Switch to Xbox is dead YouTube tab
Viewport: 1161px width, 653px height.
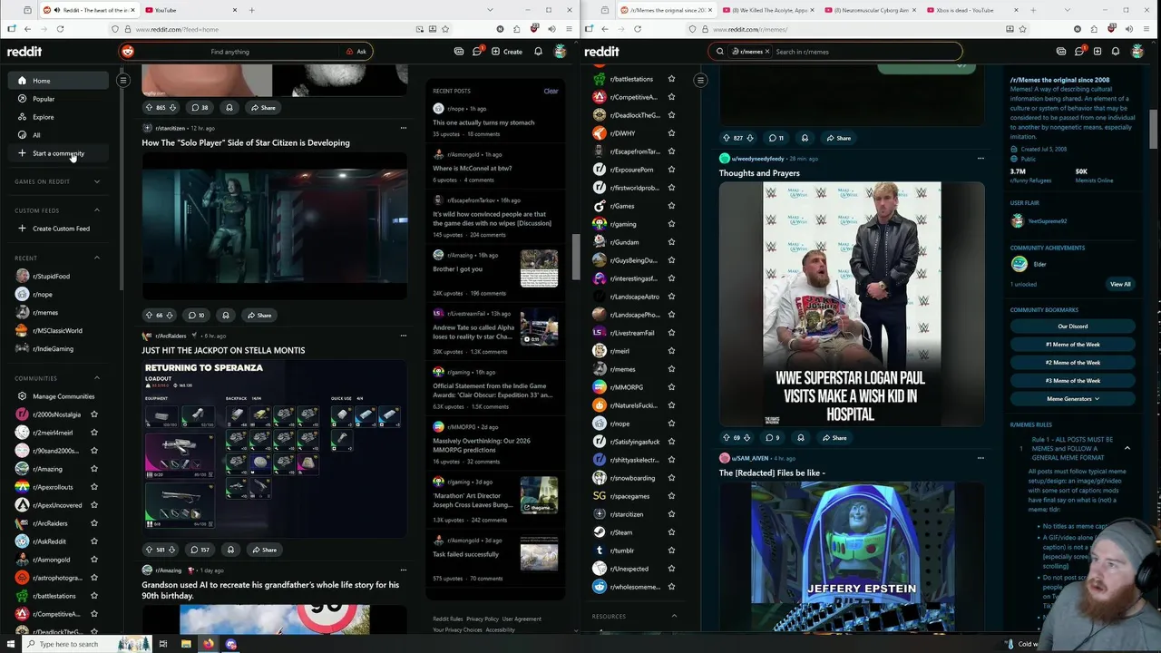[x=974, y=10]
